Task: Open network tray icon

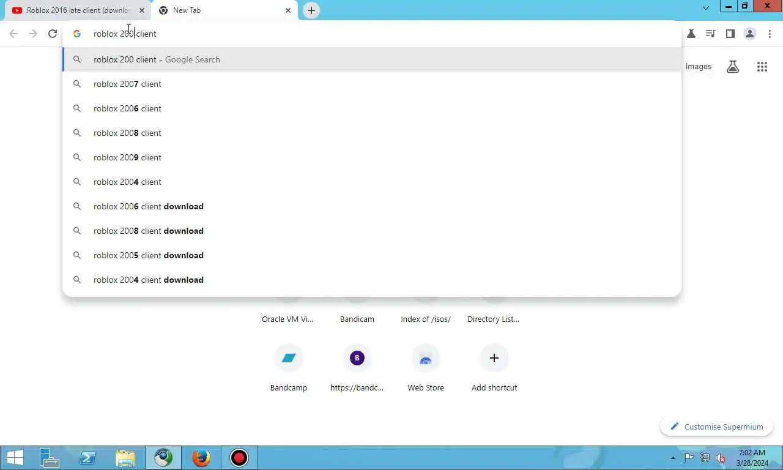Action: [705, 458]
